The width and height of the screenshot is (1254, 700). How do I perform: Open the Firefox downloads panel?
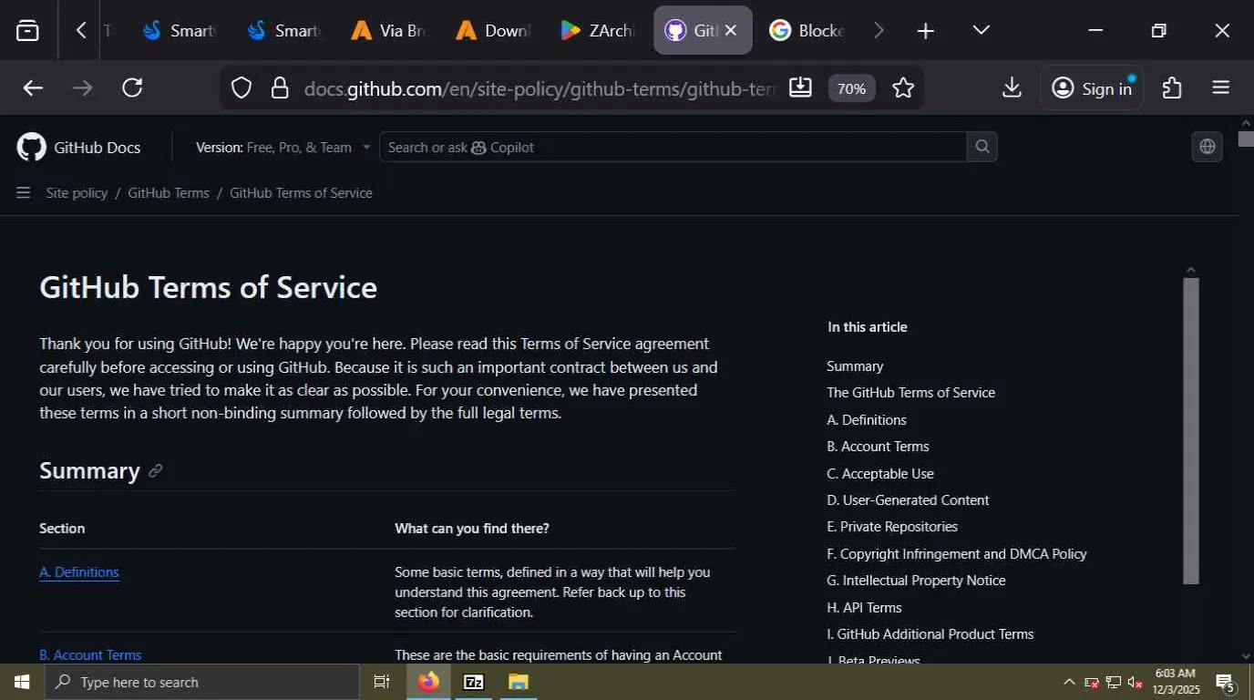(x=1012, y=87)
